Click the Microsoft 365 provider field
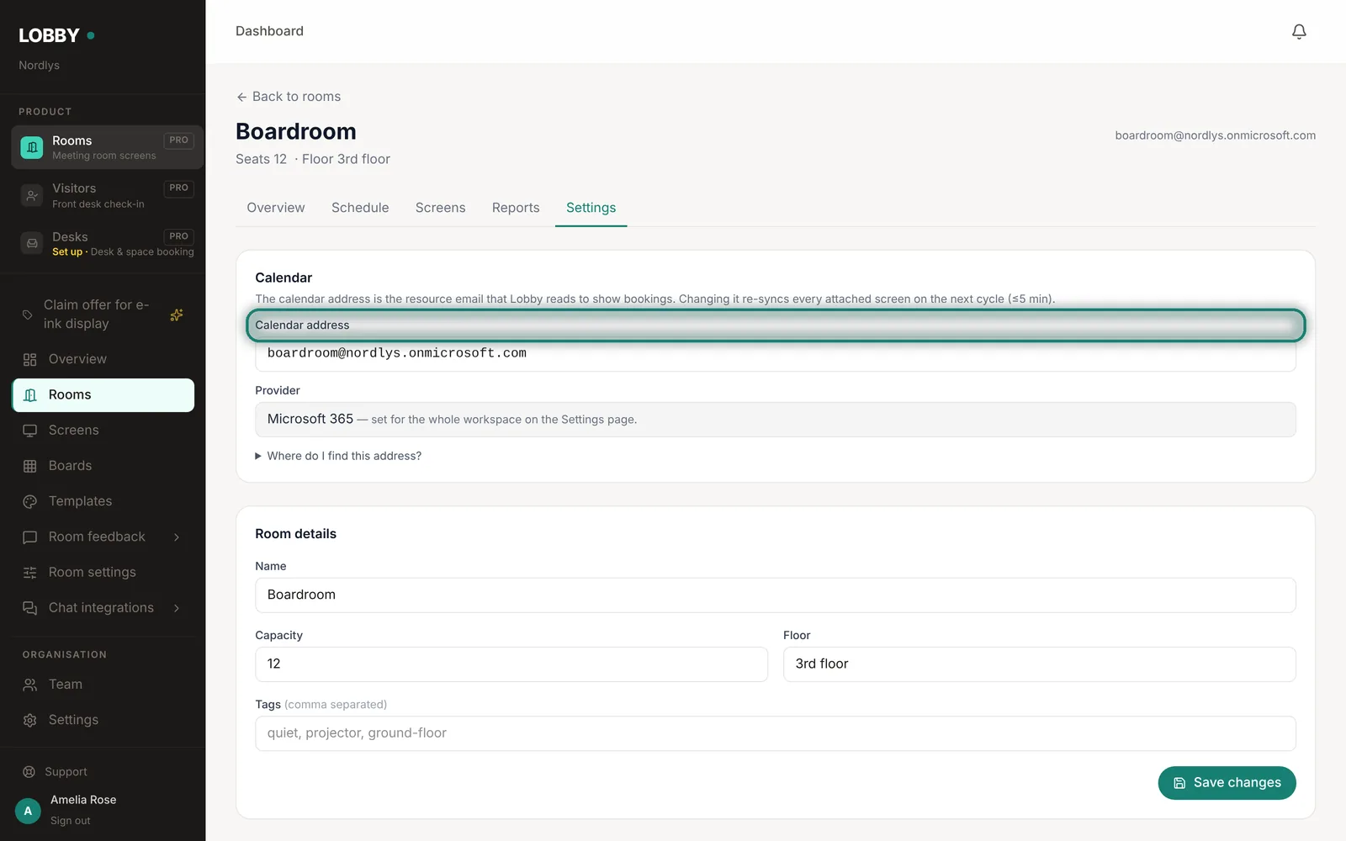 coord(775,420)
